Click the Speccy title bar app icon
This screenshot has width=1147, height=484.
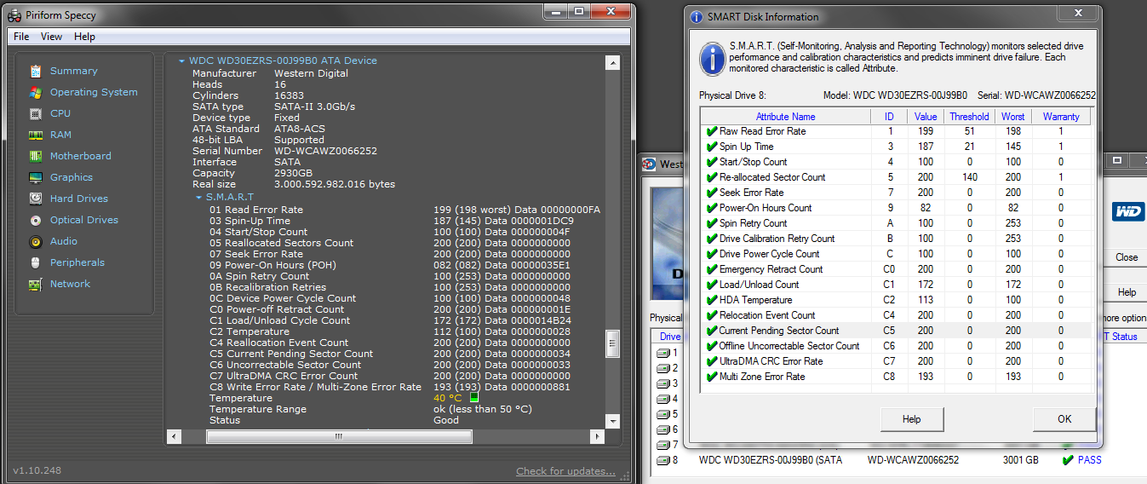(14, 14)
